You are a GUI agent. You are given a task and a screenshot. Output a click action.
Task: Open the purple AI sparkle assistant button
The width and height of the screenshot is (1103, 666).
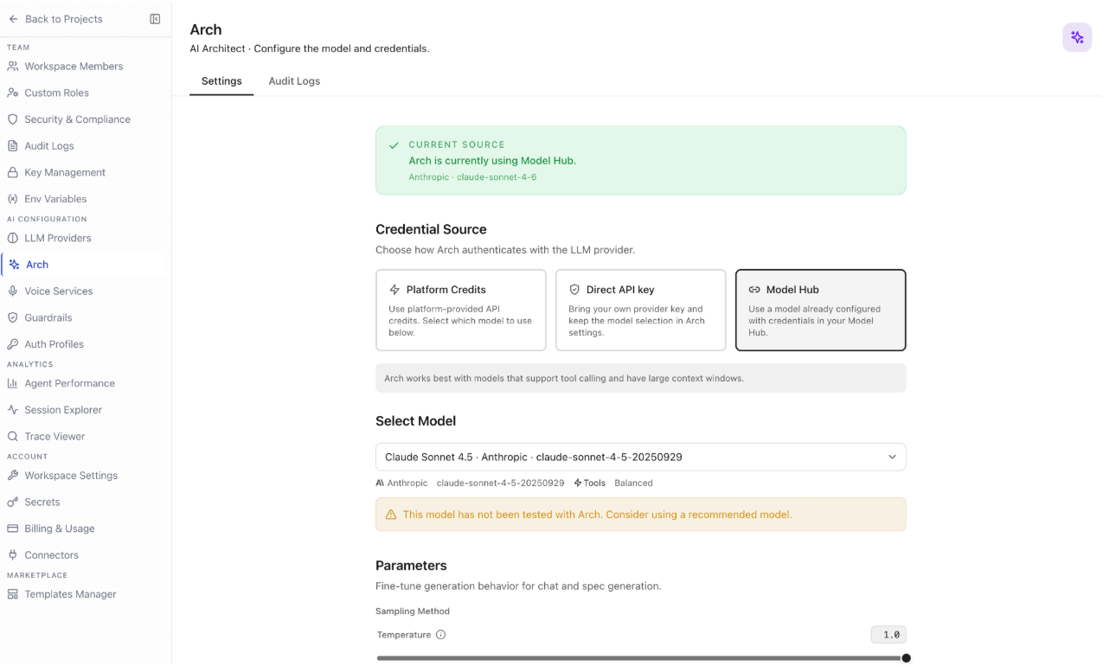[x=1077, y=37]
